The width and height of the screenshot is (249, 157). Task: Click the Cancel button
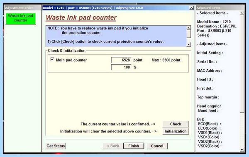click(157, 146)
